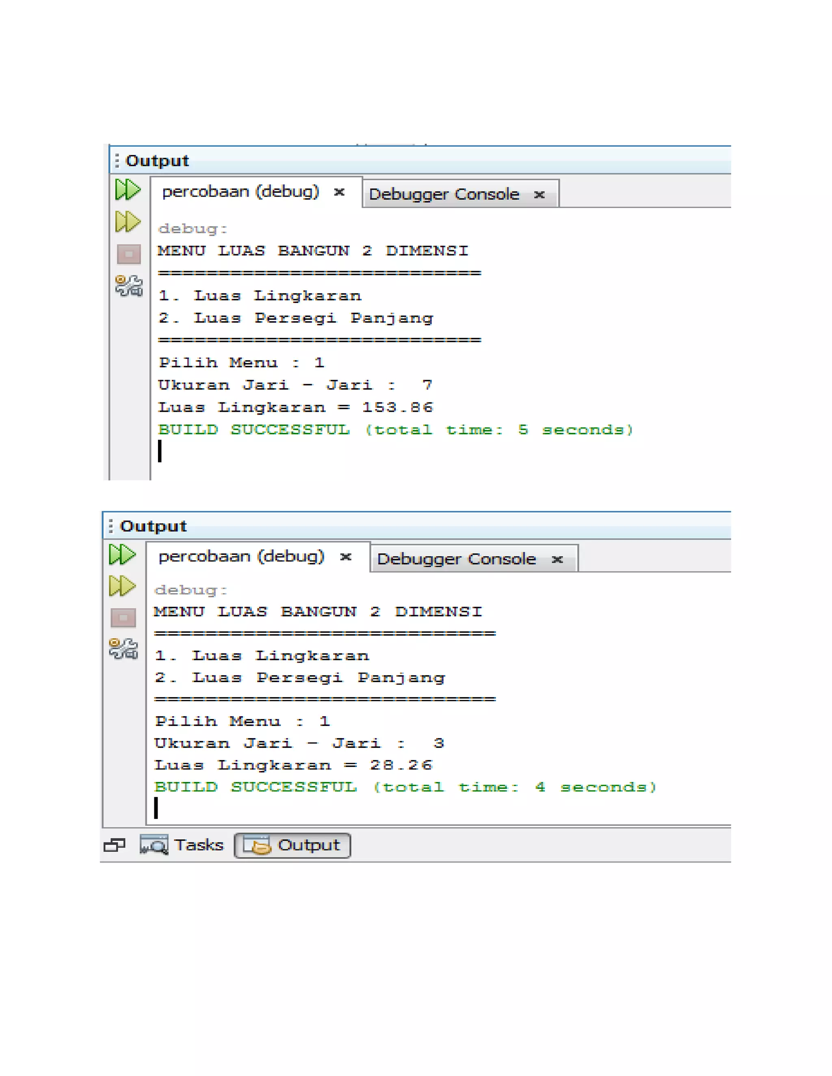Click 'MENU LUAS BANGUN 2 DIMENSI' in upper panel
Screen dimensions: 832x1076
(313, 251)
